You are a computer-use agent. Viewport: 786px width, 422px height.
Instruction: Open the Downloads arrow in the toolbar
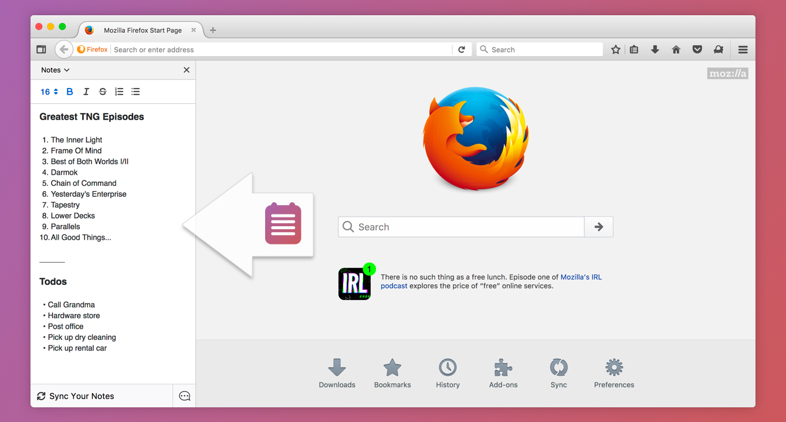tap(655, 50)
